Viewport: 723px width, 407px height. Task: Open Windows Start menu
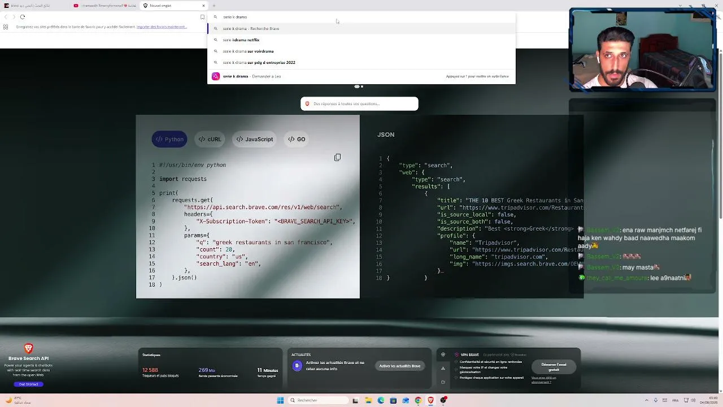tap(280, 400)
